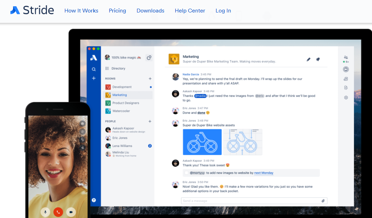Open chat with Eric Jones in People

click(x=128, y=138)
